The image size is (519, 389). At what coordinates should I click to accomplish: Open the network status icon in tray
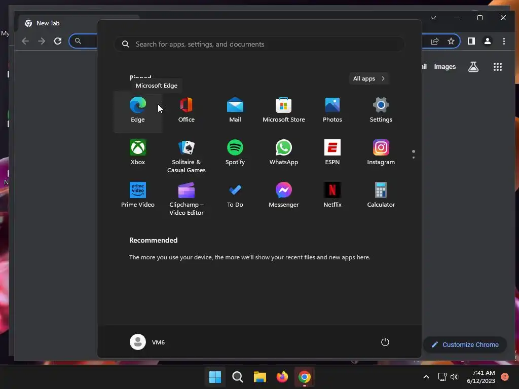pos(442,377)
